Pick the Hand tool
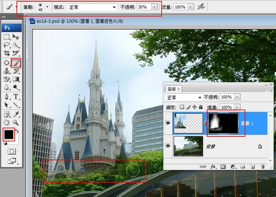Image resolution: width=276 pixels, height=197 pixels. pyautogui.click(x=7, y=122)
